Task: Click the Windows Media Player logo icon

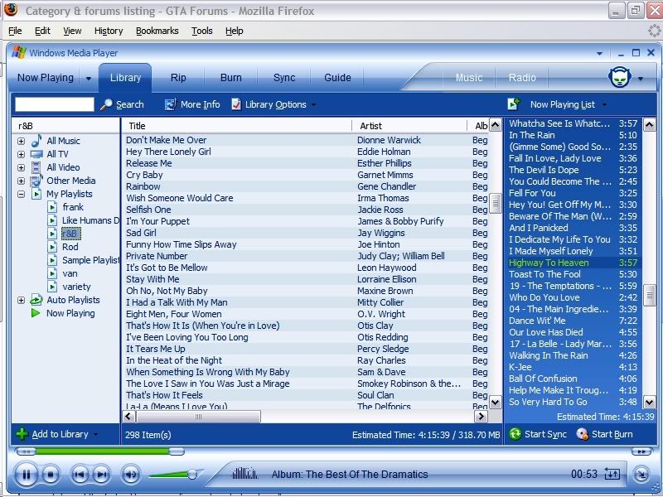Action: pos(19,53)
